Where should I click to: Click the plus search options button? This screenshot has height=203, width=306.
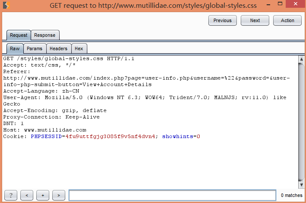pos(43,195)
